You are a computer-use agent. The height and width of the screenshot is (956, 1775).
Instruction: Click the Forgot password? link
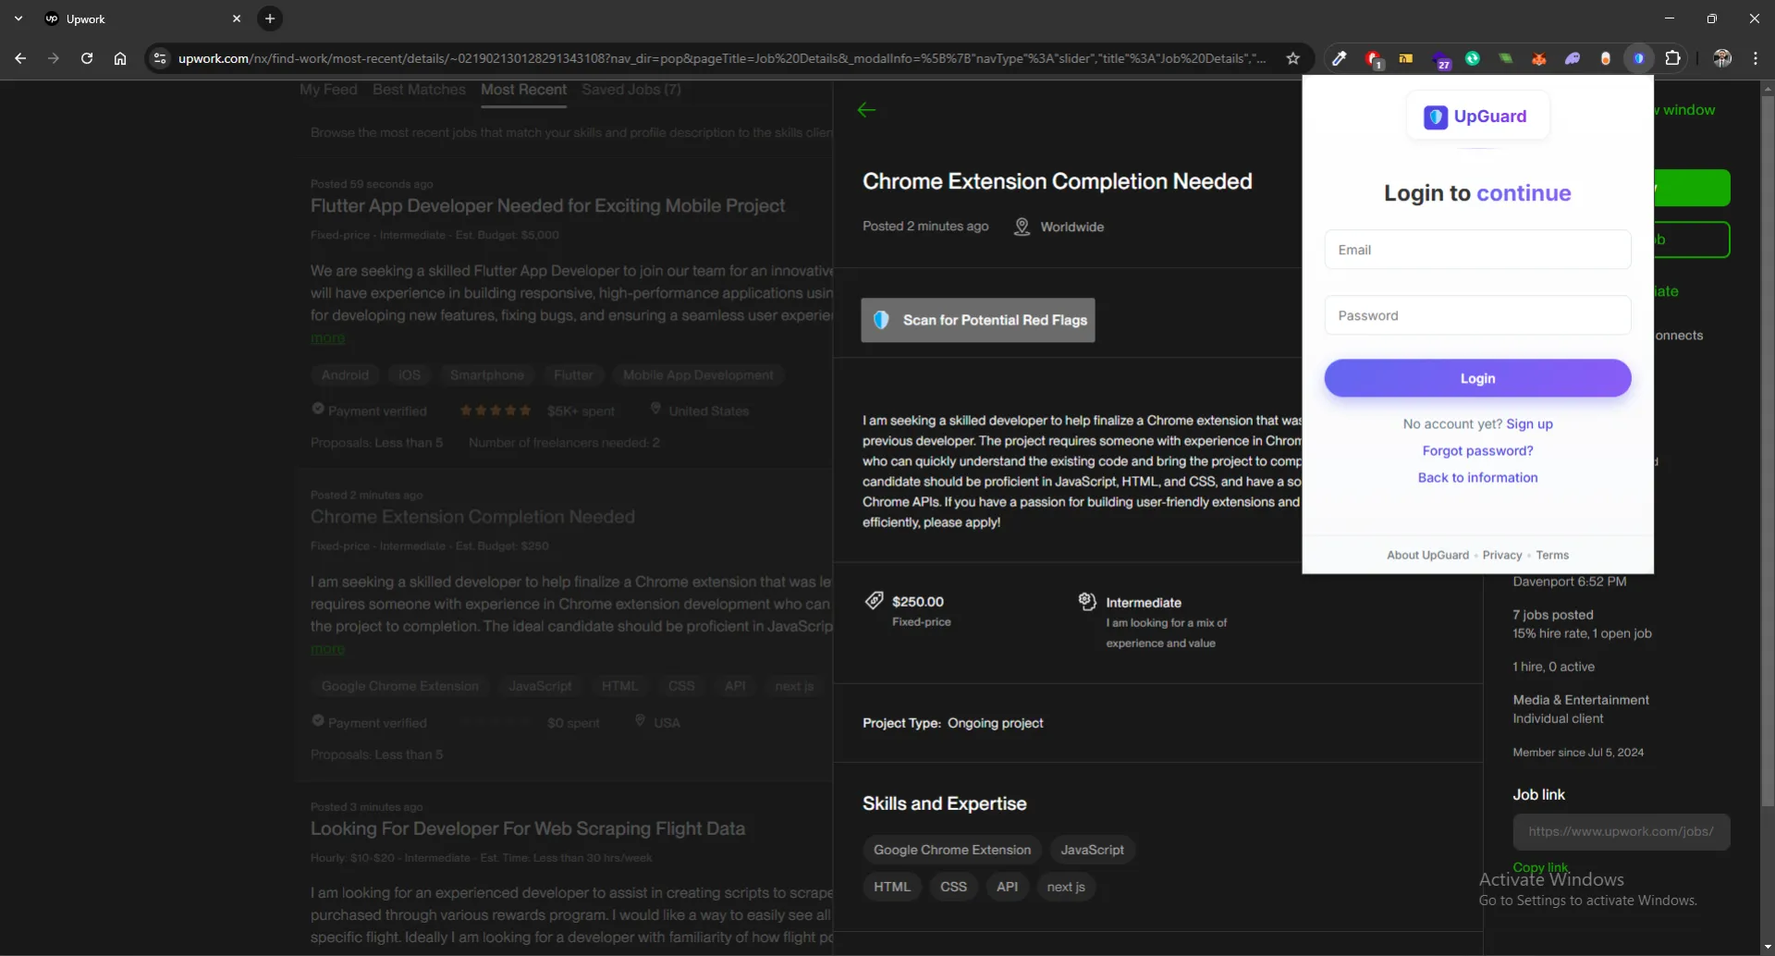(x=1477, y=451)
